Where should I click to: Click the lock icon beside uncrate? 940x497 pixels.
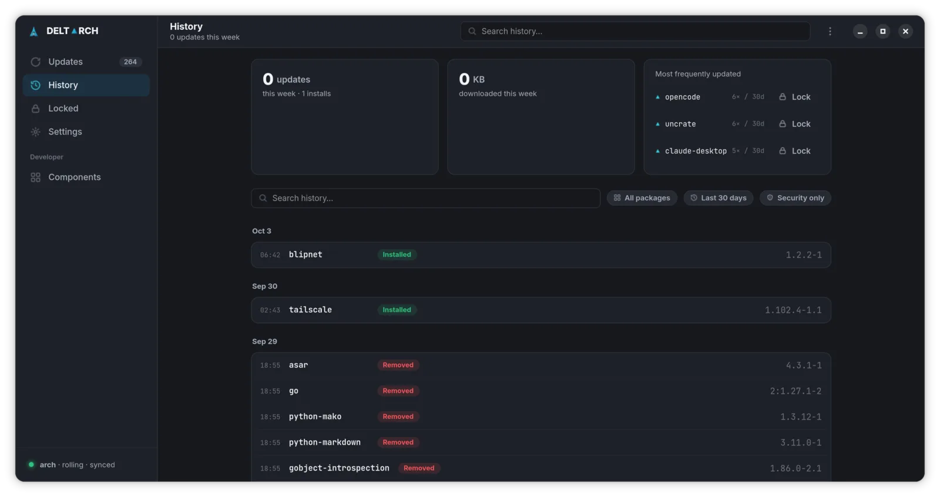(x=782, y=124)
